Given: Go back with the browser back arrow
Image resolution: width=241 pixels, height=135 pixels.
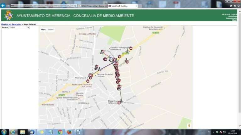Looking at the screenshot, I should [3, 6].
